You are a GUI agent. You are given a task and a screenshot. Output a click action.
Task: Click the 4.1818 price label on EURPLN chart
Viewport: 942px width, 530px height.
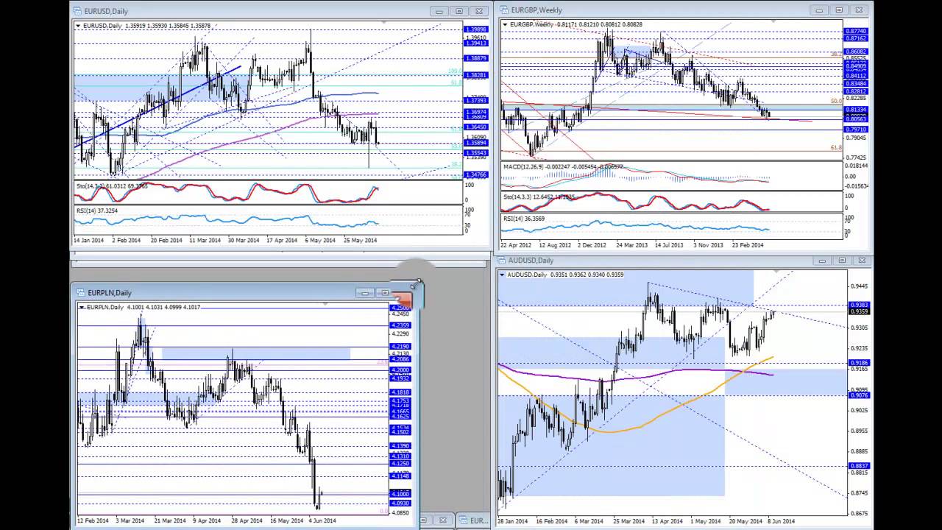(x=400, y=392)
